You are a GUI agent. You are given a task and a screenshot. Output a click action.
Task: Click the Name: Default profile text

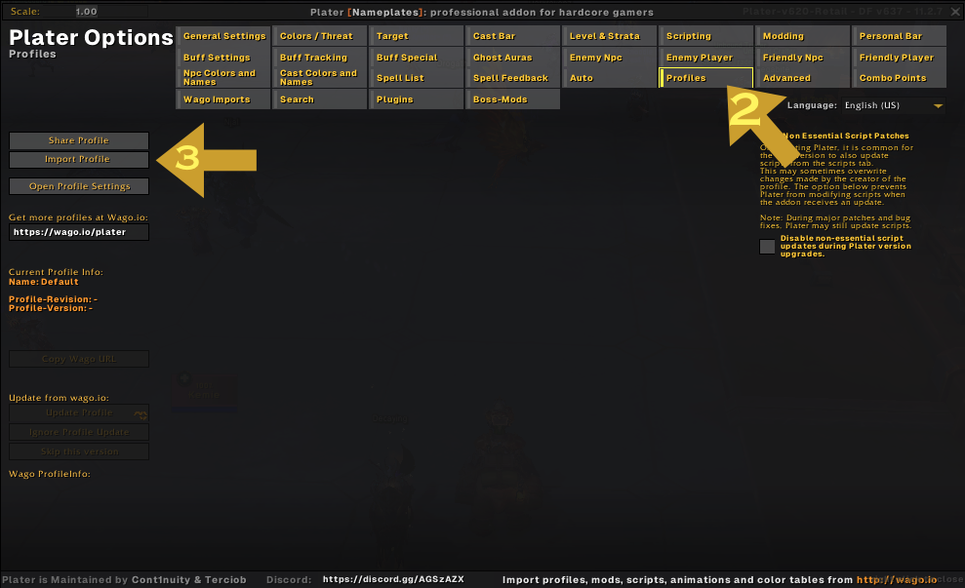tap(44, 282)
